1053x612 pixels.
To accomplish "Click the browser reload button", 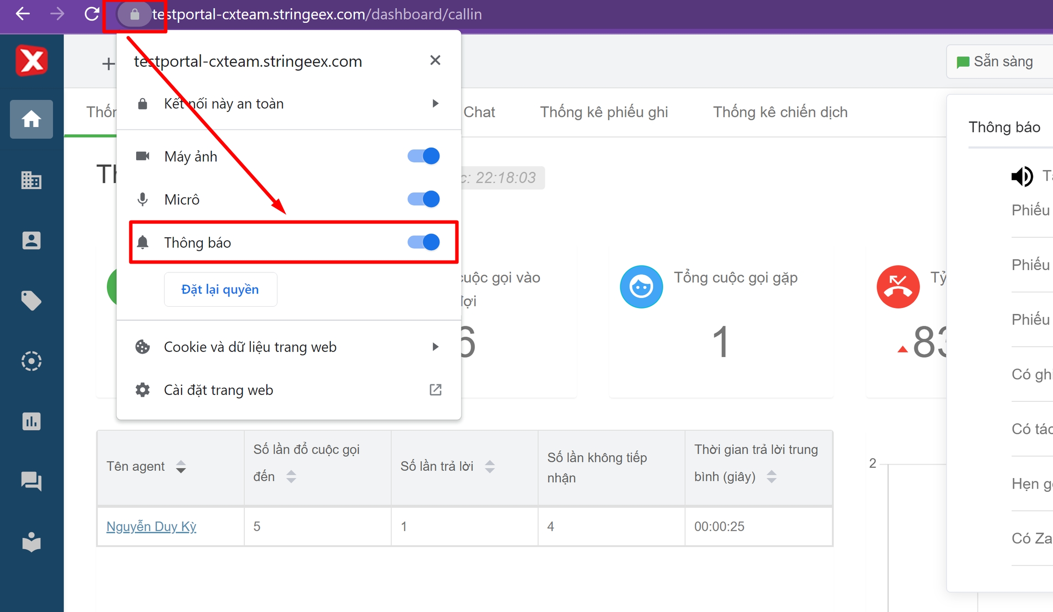I will click(x=92, y=14).
